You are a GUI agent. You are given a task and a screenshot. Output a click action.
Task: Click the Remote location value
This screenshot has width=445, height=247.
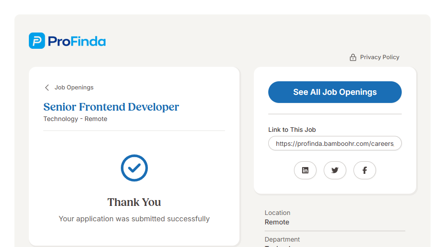[x=277, y=222]
